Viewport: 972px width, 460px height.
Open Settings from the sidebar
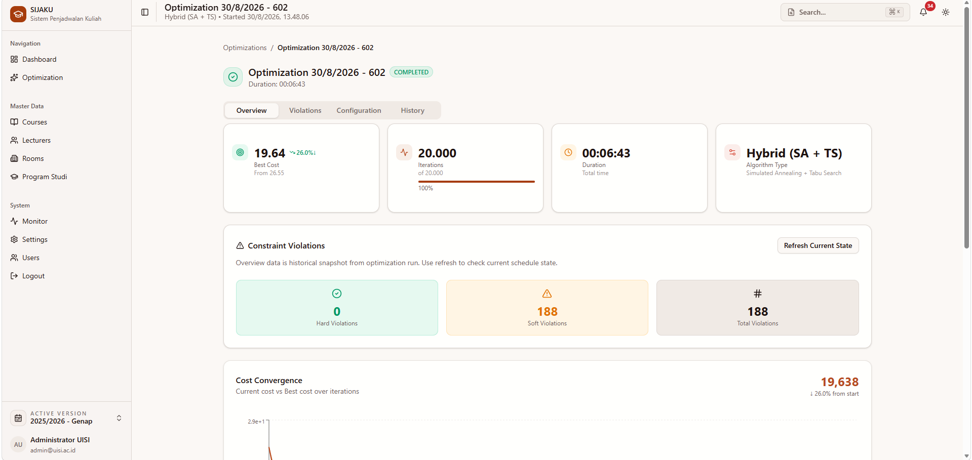coord(66,239)
